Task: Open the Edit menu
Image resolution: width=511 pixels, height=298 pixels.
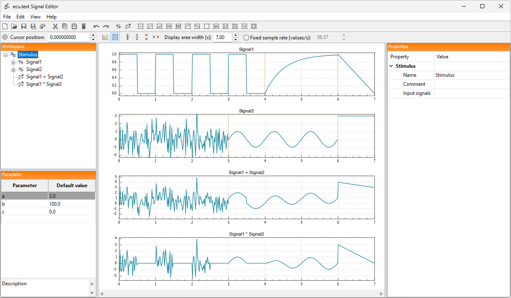Action: (x=21, y=17)
